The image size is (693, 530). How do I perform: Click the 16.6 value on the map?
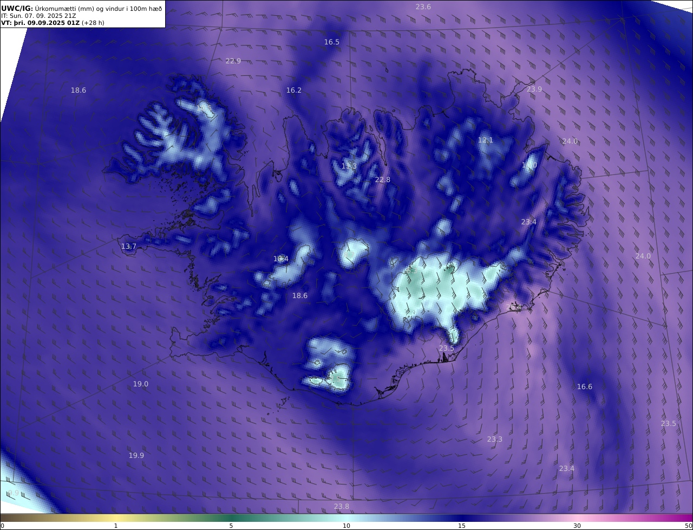click(585, 387)
